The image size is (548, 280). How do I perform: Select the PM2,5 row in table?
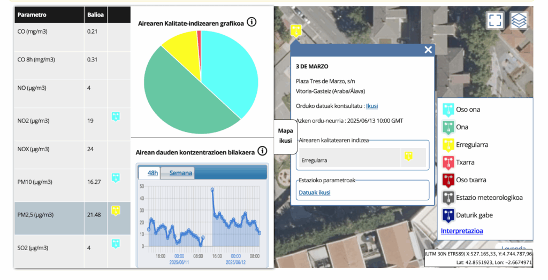tap(54, 215)
